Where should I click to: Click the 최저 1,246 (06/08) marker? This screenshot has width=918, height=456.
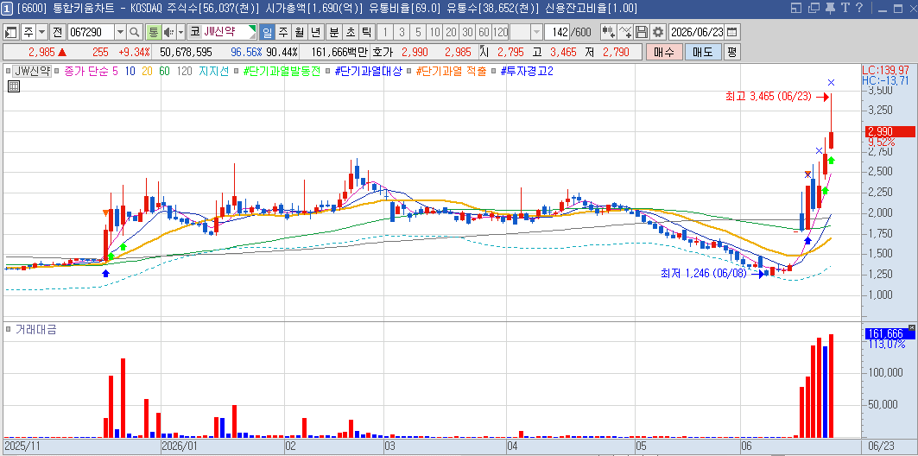point(712,273)
